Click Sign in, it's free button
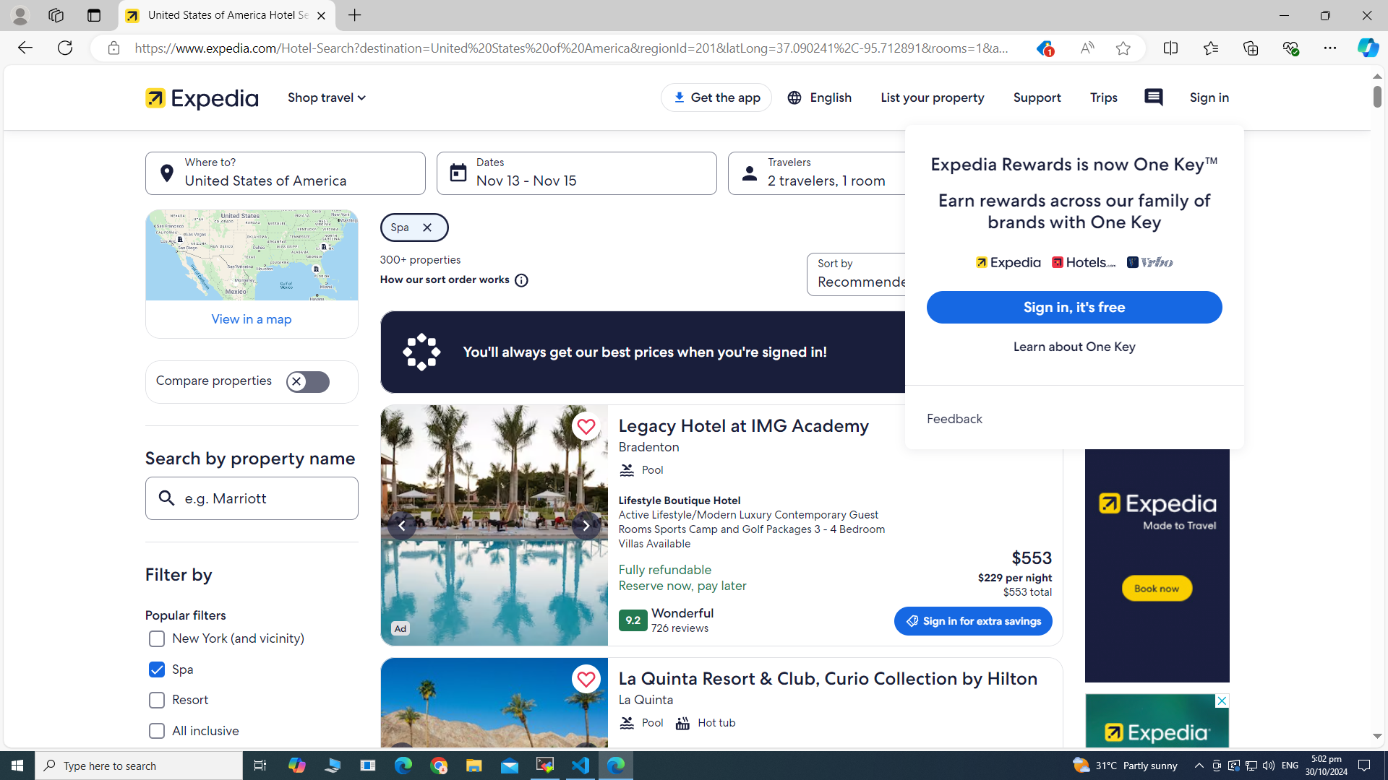Image resolution: width=1388 pixels, height=780 pixels. 1074,308
